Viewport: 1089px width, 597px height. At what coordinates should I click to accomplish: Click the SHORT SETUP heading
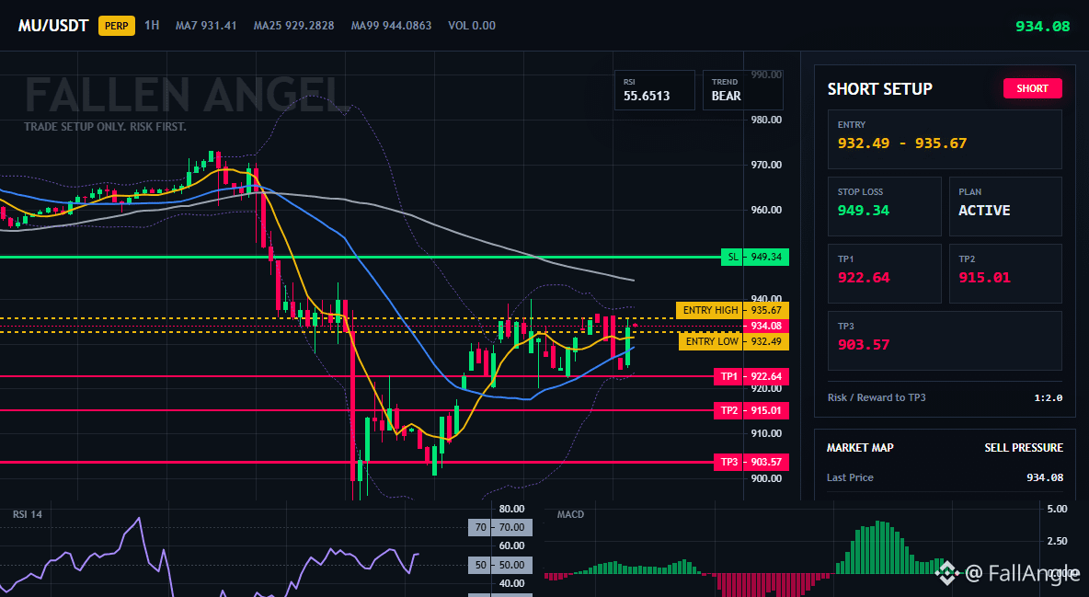tap(880, 89)
